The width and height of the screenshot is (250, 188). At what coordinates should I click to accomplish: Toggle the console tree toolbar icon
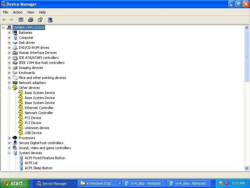click(21, 20)
